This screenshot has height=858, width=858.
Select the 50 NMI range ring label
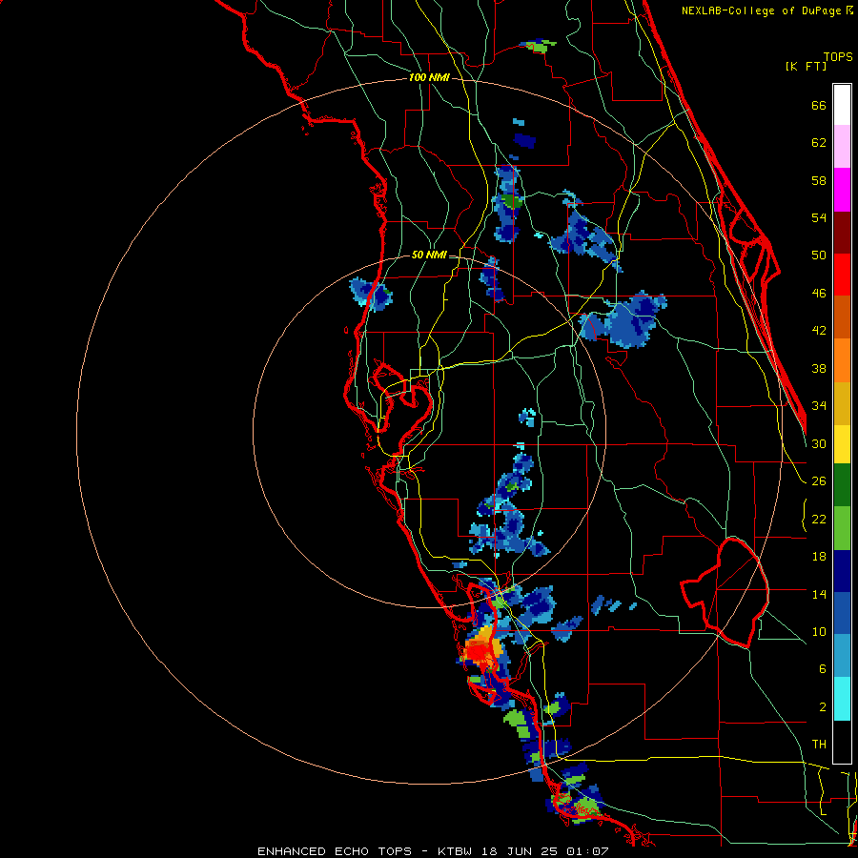point(429,255)
